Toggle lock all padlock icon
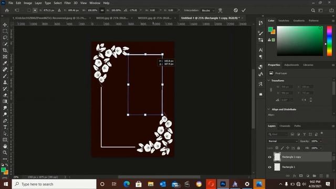The width and height of the screenshot is (336, 189). [299, 148]
